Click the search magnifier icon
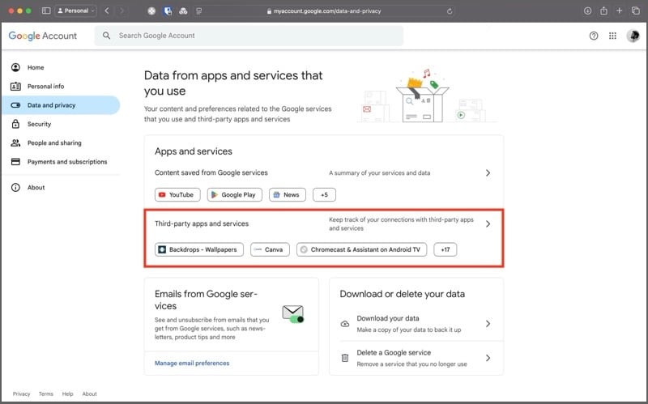This screenshot has width=648, height=404. (106, 36)
